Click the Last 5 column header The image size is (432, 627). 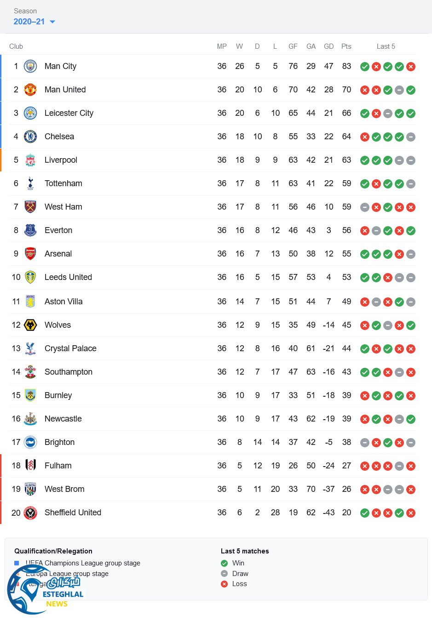[x=386, y=46]
